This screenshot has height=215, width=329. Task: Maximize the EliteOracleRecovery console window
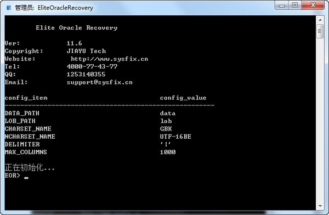point(295,5)
